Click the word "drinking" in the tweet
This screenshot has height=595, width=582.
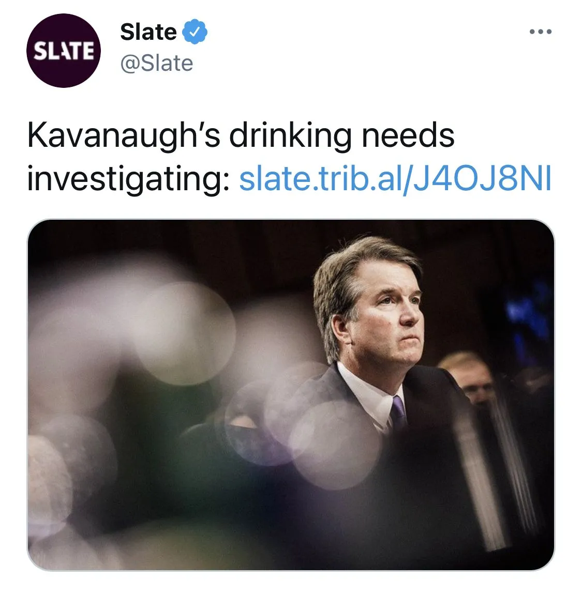[290, 136]
